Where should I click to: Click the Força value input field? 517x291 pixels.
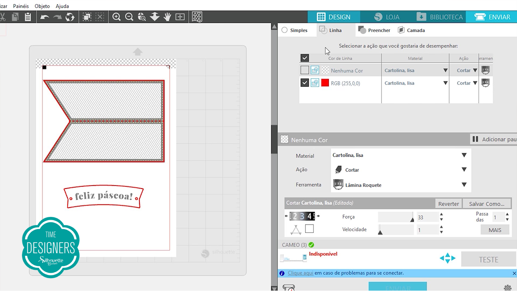coord(428,217)
